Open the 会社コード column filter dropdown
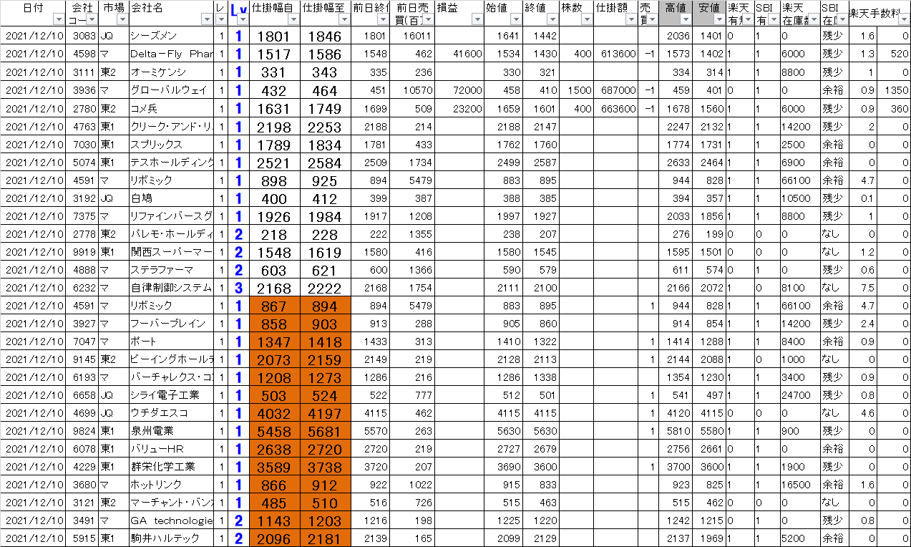 click(92, 20)
